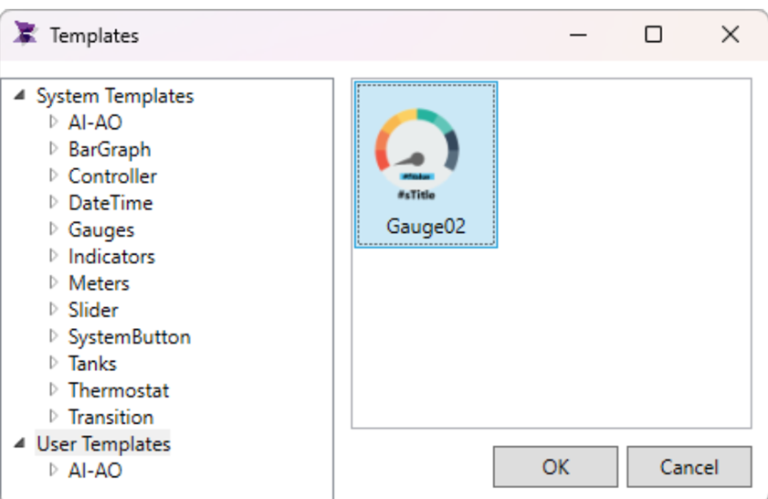Maximize the Templates dialog window
The width and height of the screenshot is (768, 499).
click(x=653, y=35)
